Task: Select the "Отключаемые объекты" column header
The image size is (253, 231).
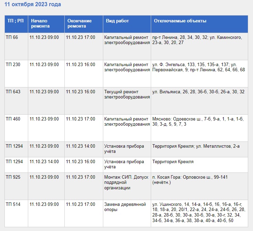Action: click(x=180, y=21)
